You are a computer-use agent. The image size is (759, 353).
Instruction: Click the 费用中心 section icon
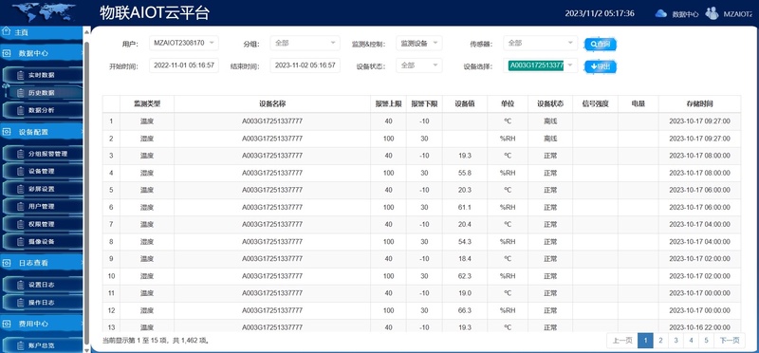[x=7, y=324]
